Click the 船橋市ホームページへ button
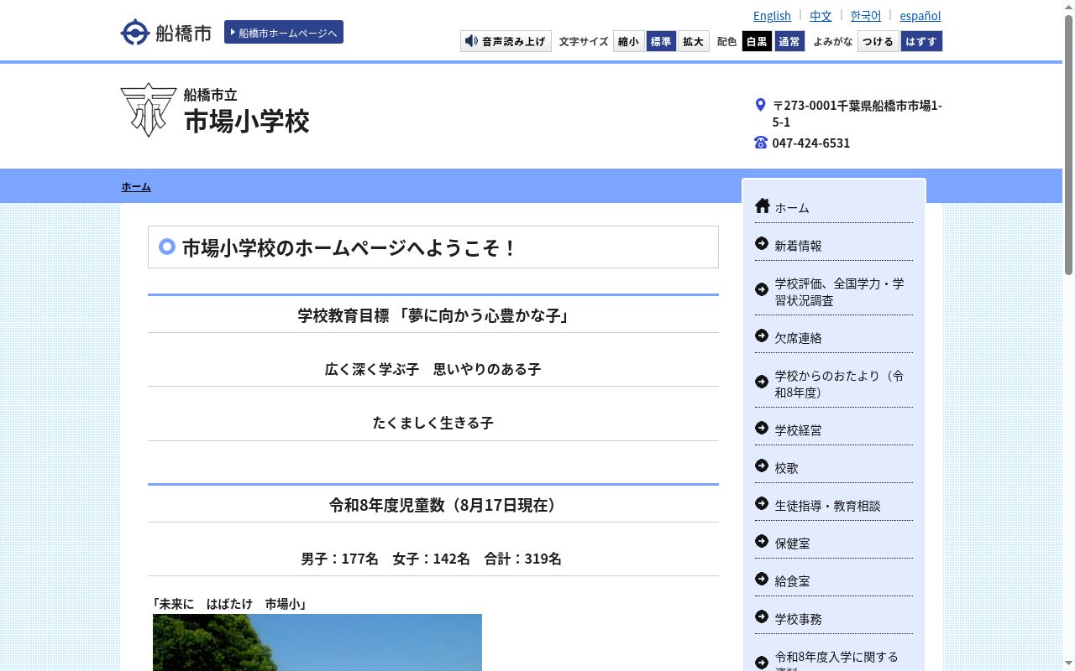Screen dimensions: 1075x671 284,32
